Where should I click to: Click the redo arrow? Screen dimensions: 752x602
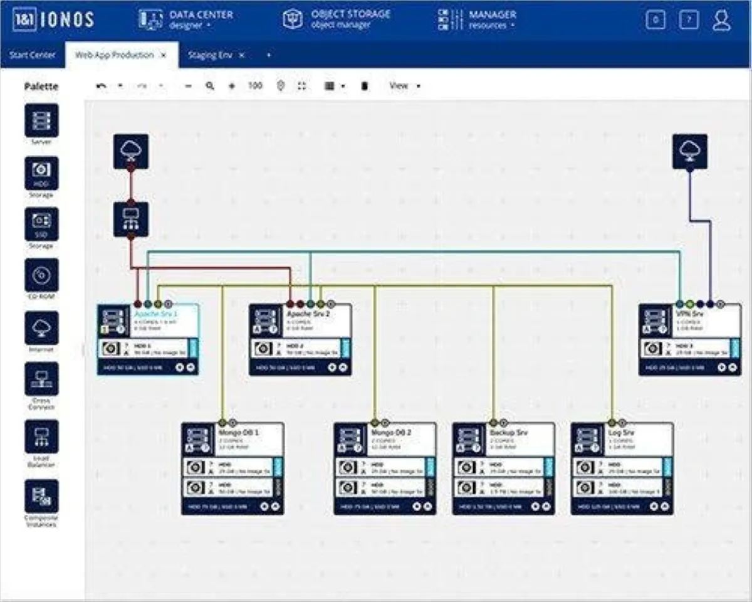point(142,86)
